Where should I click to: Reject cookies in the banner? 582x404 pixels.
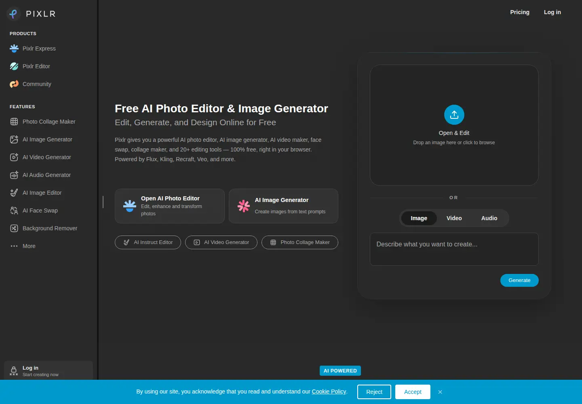pos(374,392)
